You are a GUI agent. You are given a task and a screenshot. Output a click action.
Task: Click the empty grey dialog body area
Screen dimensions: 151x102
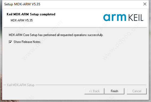pos(75,62)
